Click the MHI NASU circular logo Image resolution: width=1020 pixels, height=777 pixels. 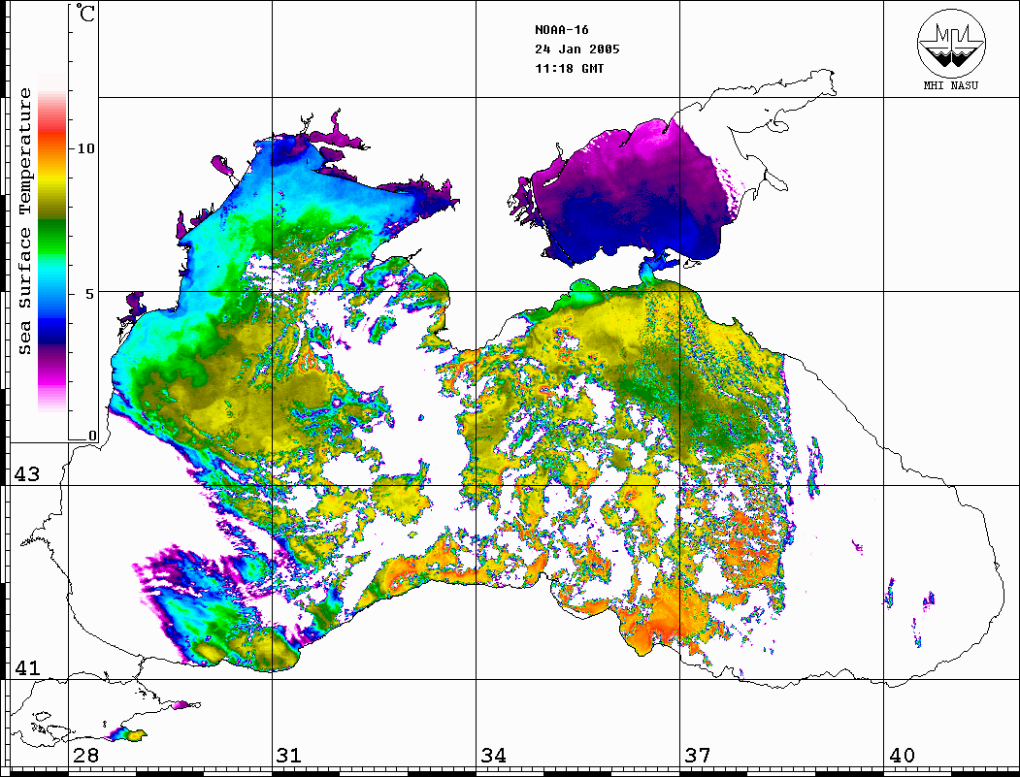(x=951, y=43)
